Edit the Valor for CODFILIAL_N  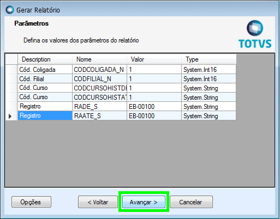click(x=154, y=79)
